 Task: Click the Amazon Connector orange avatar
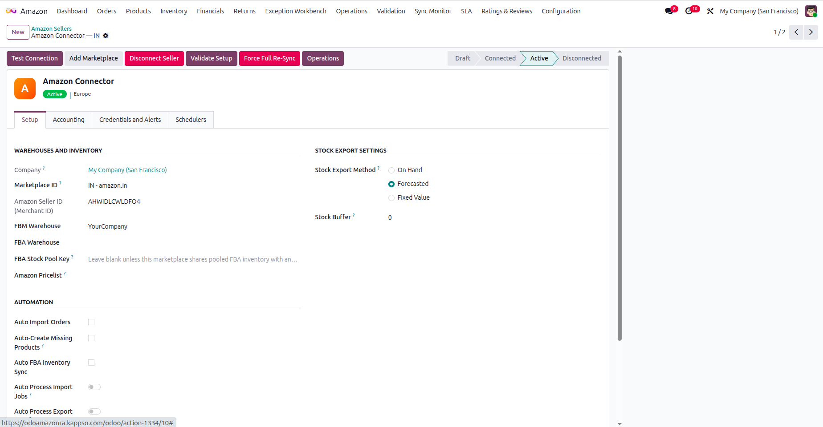click(x=25, y=89)
